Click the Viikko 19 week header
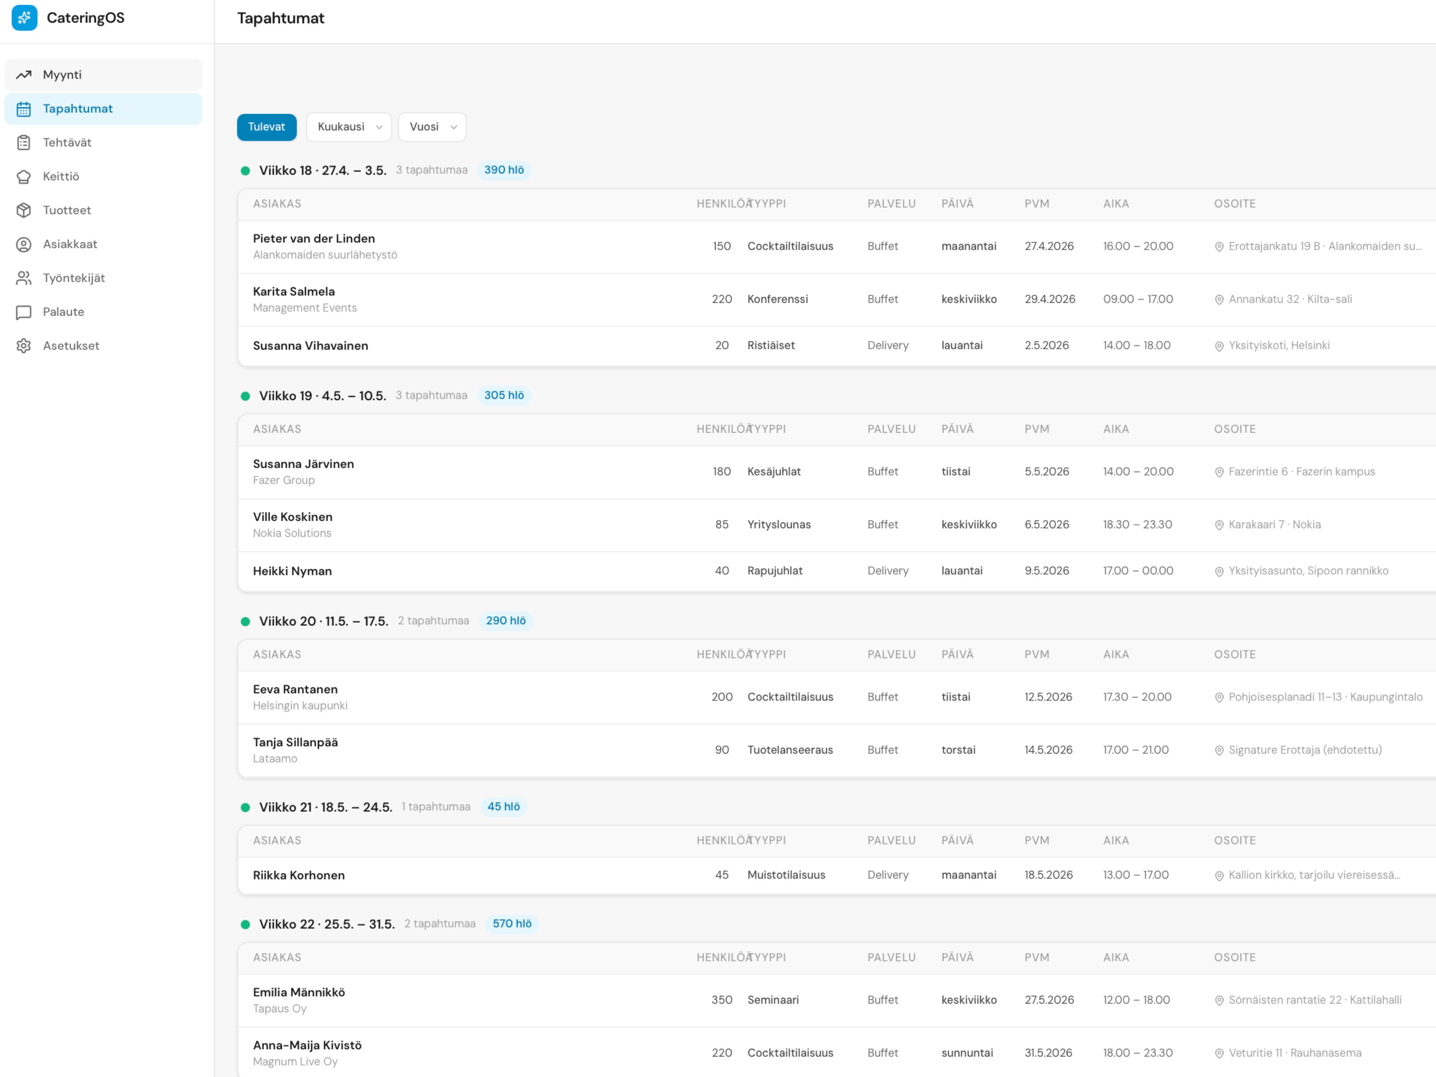This screenshot has width=1436, height=1077. (x=322, y=395)
